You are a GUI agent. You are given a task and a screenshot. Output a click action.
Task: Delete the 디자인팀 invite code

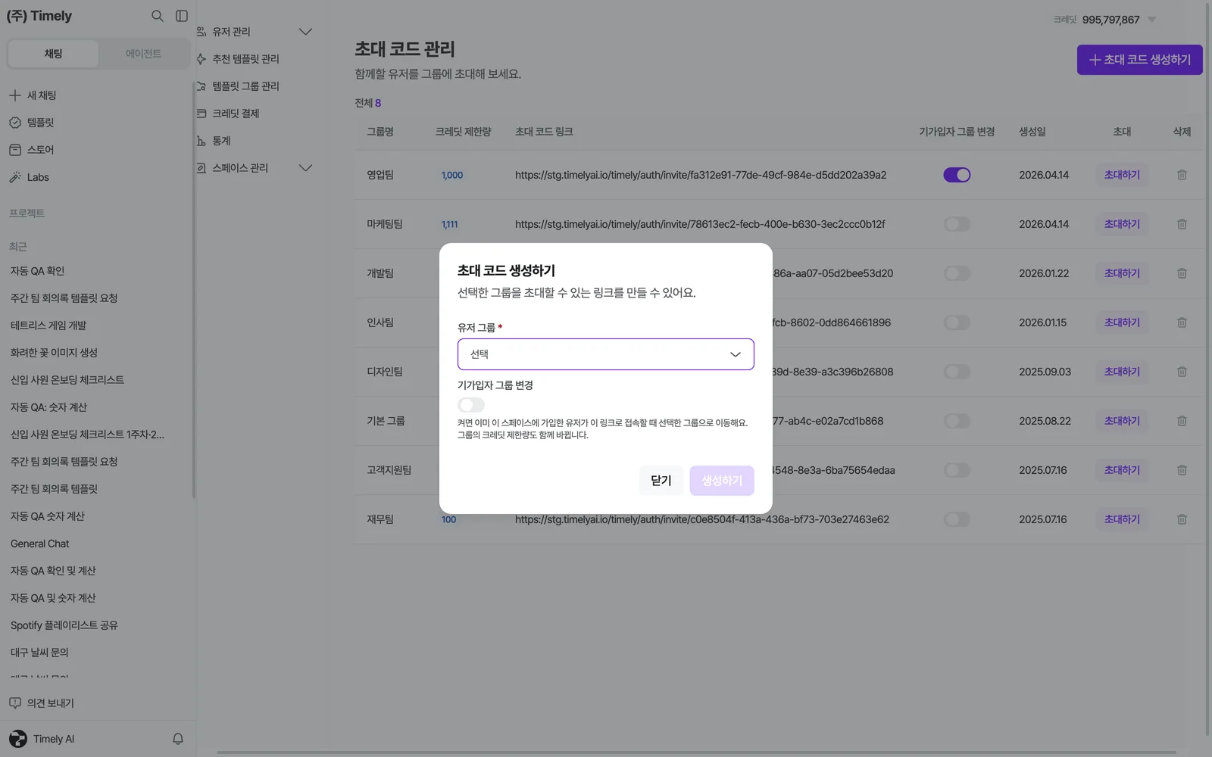tap(1182, 372)
